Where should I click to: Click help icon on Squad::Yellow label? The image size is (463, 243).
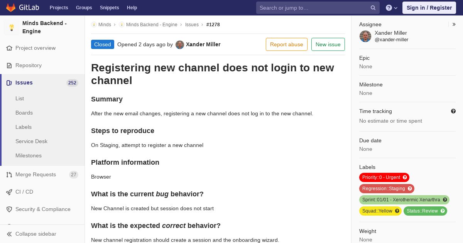[397, 211]
